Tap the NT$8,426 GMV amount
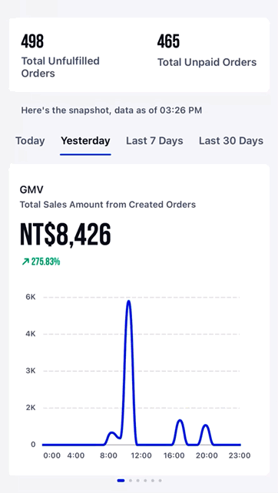Screen dimensions: 278x493 (x=65, y=235)
